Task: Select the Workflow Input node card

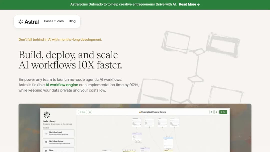Action: (x=58, y=133)
